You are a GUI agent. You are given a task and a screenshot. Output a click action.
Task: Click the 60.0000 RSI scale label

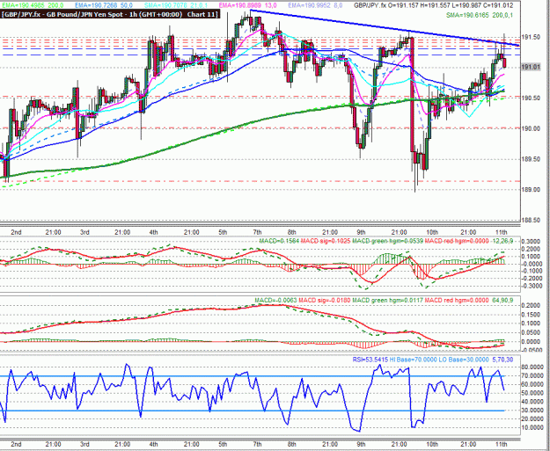[x=531, y=384]
